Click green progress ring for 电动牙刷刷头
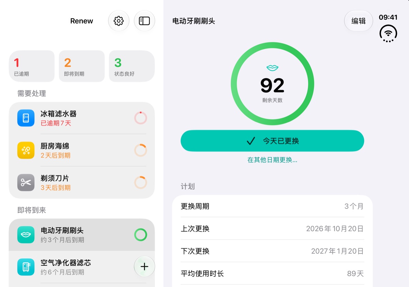This screenshot has height=287, width=409. [x=140, y=235]
